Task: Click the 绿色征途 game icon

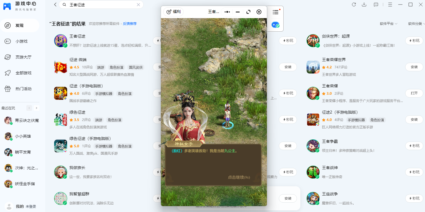Action: tap(61, 120)
